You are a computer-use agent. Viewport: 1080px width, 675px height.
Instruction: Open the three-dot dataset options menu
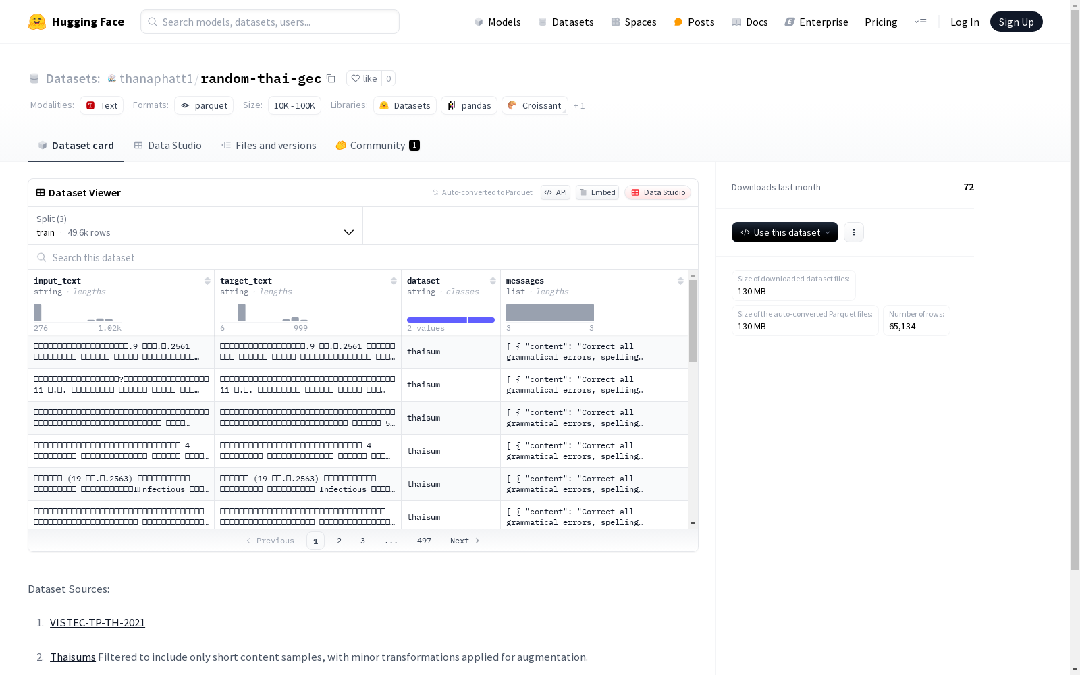[854, 232]
